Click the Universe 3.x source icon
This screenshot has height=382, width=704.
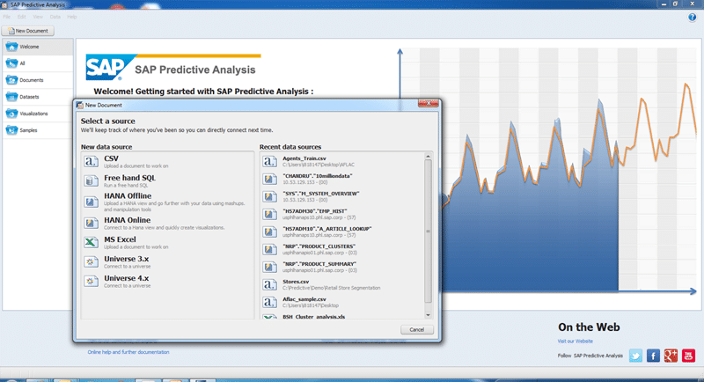[x=91, y=261]
